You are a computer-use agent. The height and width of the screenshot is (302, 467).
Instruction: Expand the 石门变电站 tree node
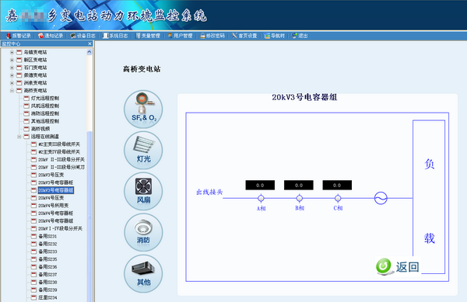click(12, 68)
